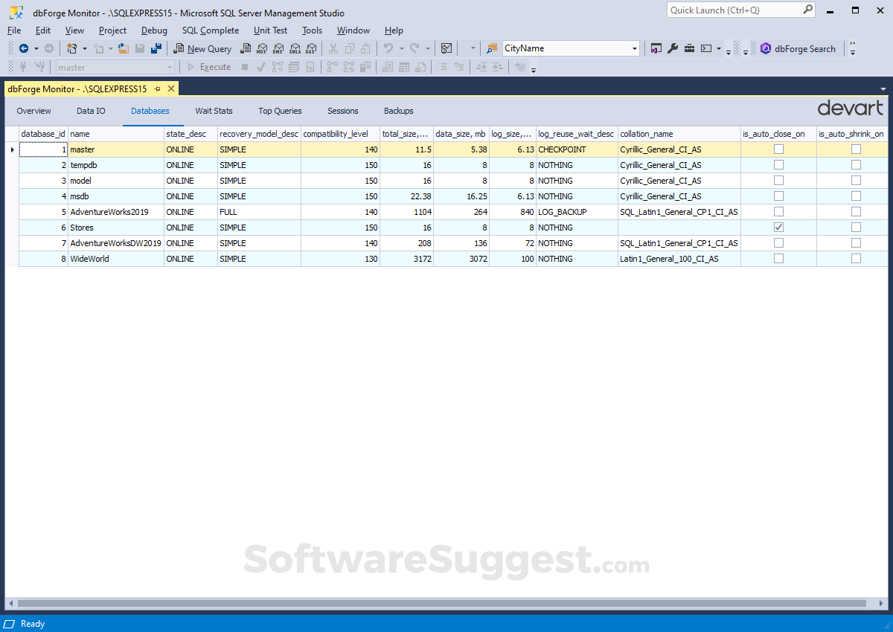
Task: Check is_auto_close_on for AdventureWorks2019
Action: coord(778,212)
